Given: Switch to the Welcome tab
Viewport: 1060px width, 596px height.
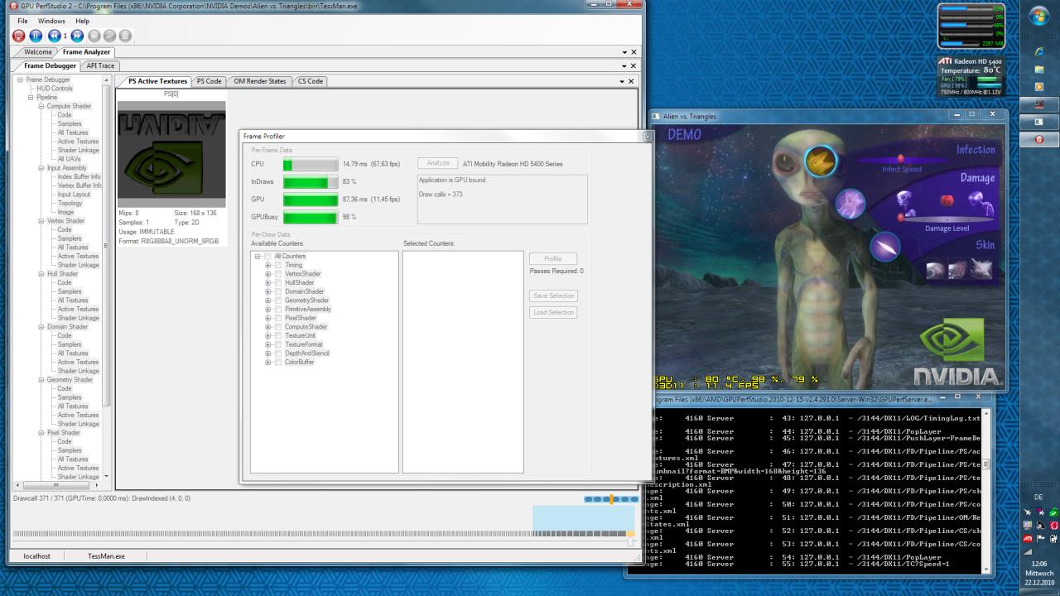Looking at the screenshot, I should point(38,52).
